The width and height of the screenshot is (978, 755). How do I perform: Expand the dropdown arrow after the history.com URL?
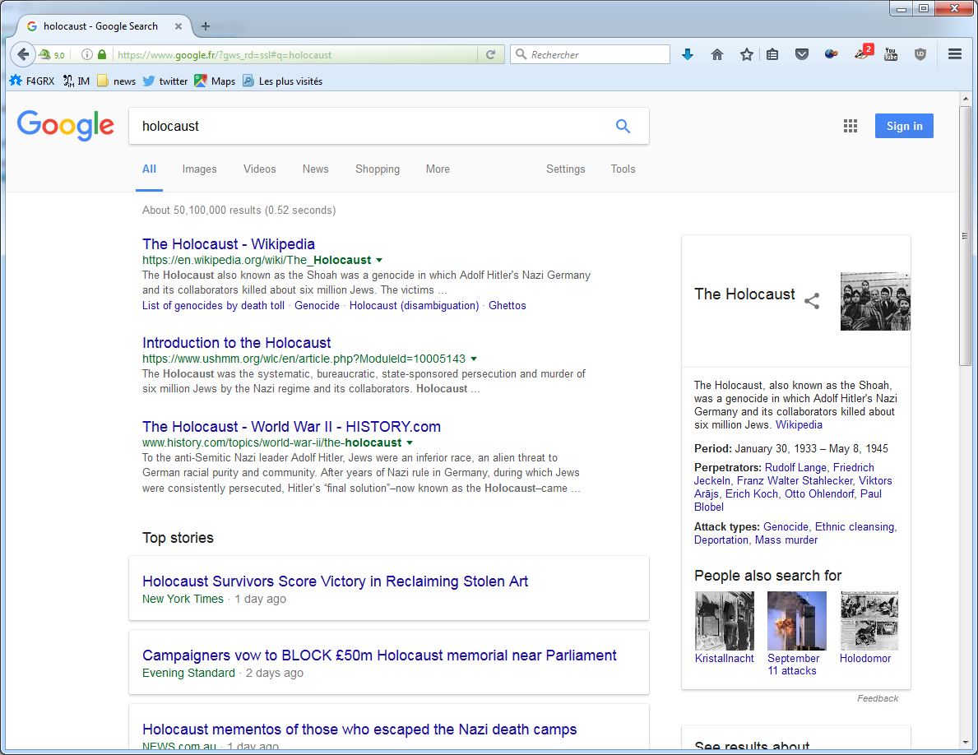click(x=410, y=443)
